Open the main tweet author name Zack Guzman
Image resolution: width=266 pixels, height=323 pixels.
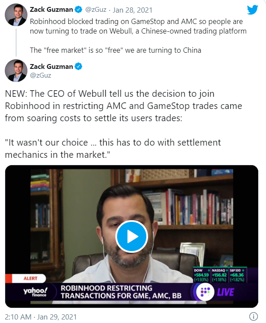tap(51, 67)
